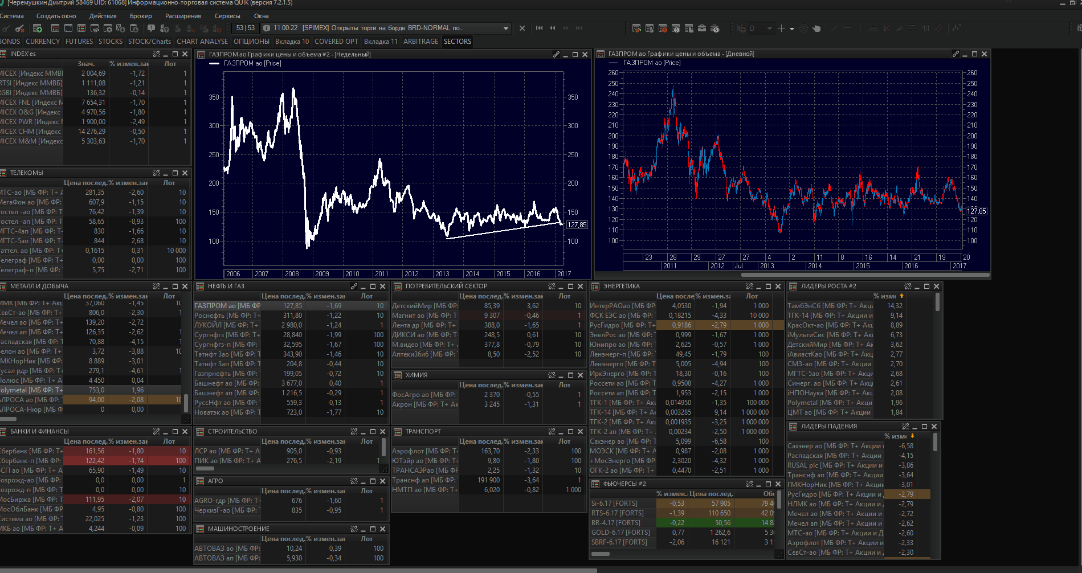Switch to the COVERED OPT tab

(x=336, y=42)
